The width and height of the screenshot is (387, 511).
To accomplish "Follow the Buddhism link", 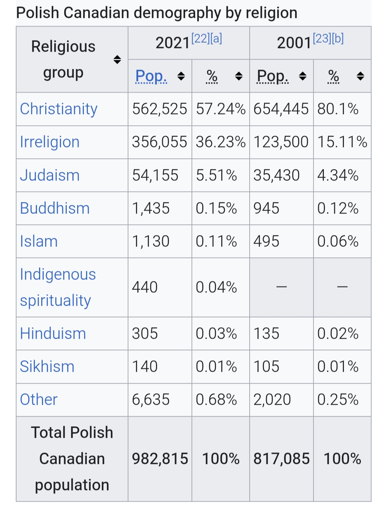I will click(55, 208).
